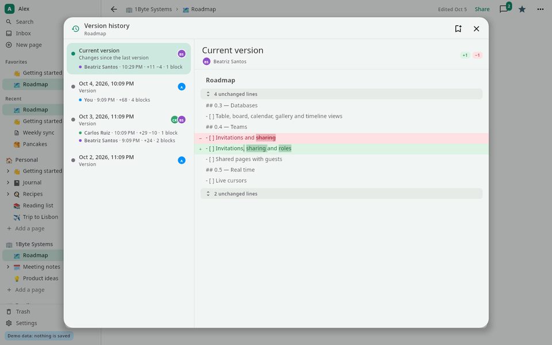Click the green +1 additions badge
This screenshot has height=345, width=552.
pos(465,55)
